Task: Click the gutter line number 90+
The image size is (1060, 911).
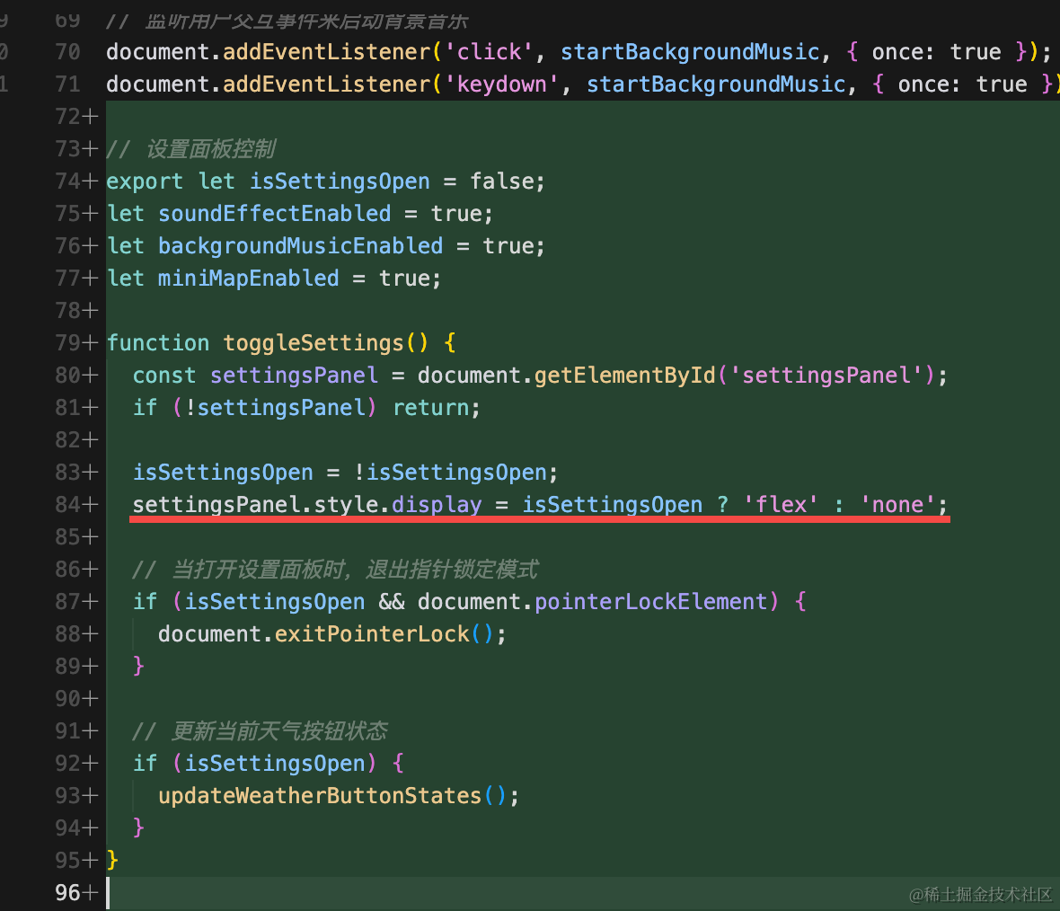Action: click(76, 699)
